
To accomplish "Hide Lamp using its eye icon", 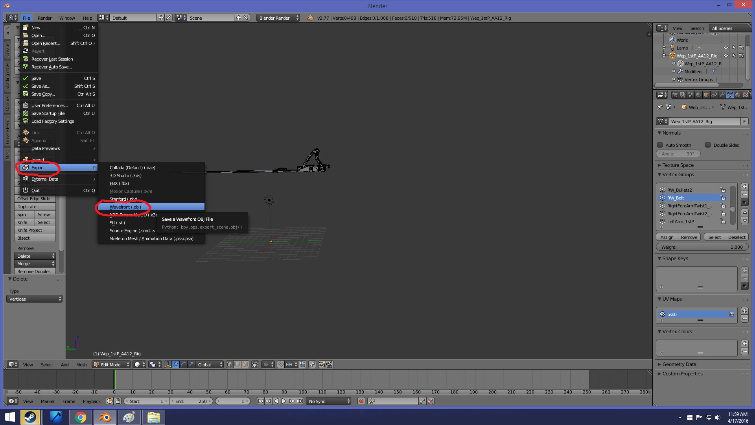I will (726, 48).
